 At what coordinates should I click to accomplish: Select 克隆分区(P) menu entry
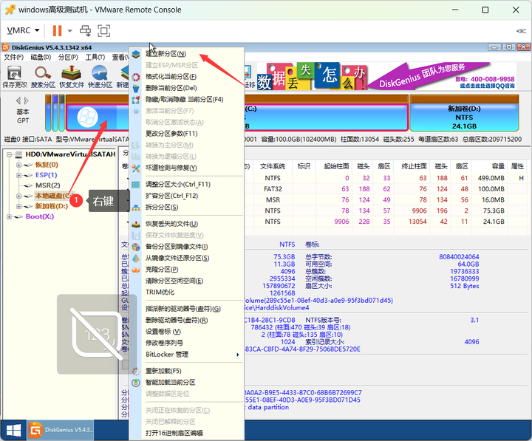coord(187,270)
